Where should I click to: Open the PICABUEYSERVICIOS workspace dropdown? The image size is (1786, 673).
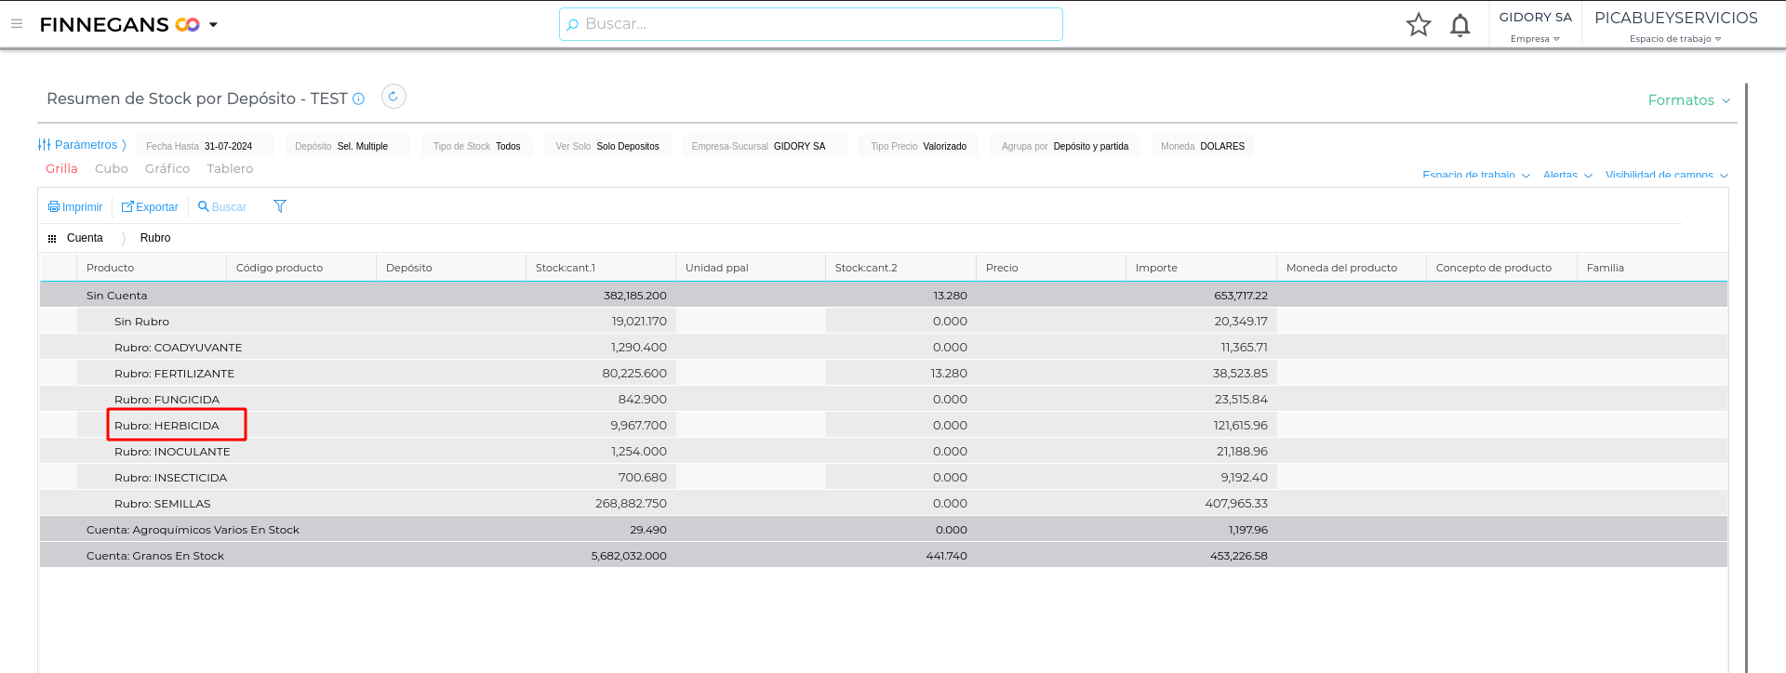[1675, 26]
